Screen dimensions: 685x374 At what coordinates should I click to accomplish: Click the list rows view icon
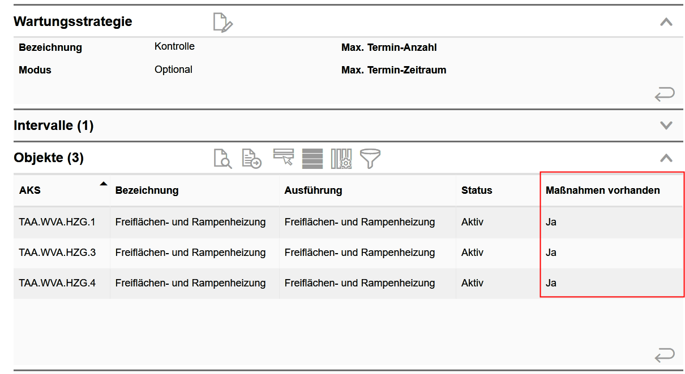pyautogui.click(x=312, y=159)
